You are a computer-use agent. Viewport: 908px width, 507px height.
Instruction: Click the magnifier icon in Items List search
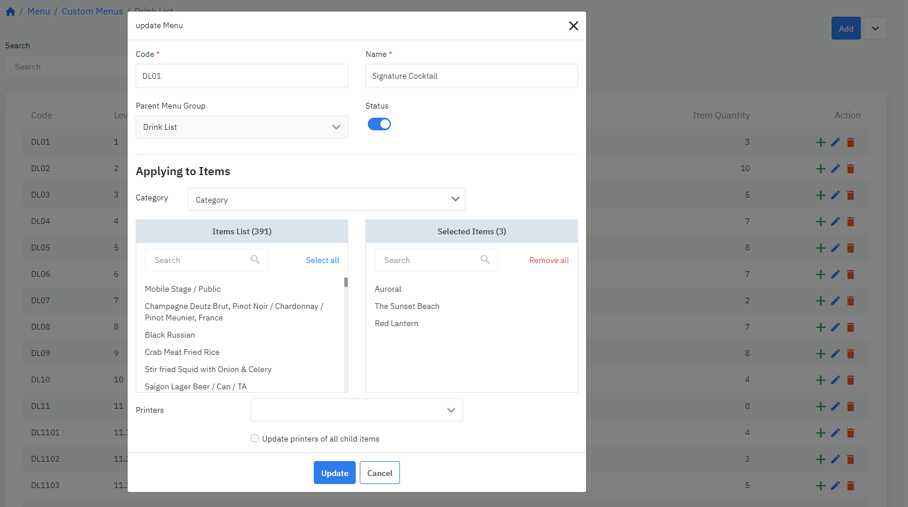[255, 260]
